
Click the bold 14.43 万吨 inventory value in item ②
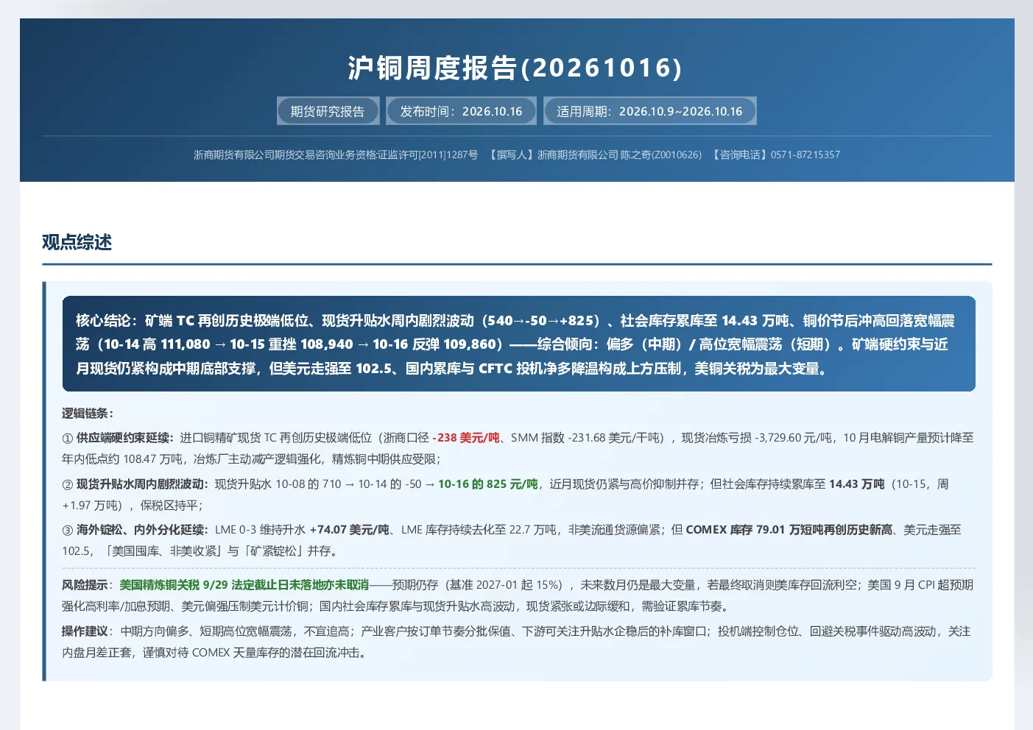[x=856, y=484]
